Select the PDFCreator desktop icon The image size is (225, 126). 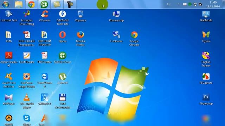pos(45,58)
